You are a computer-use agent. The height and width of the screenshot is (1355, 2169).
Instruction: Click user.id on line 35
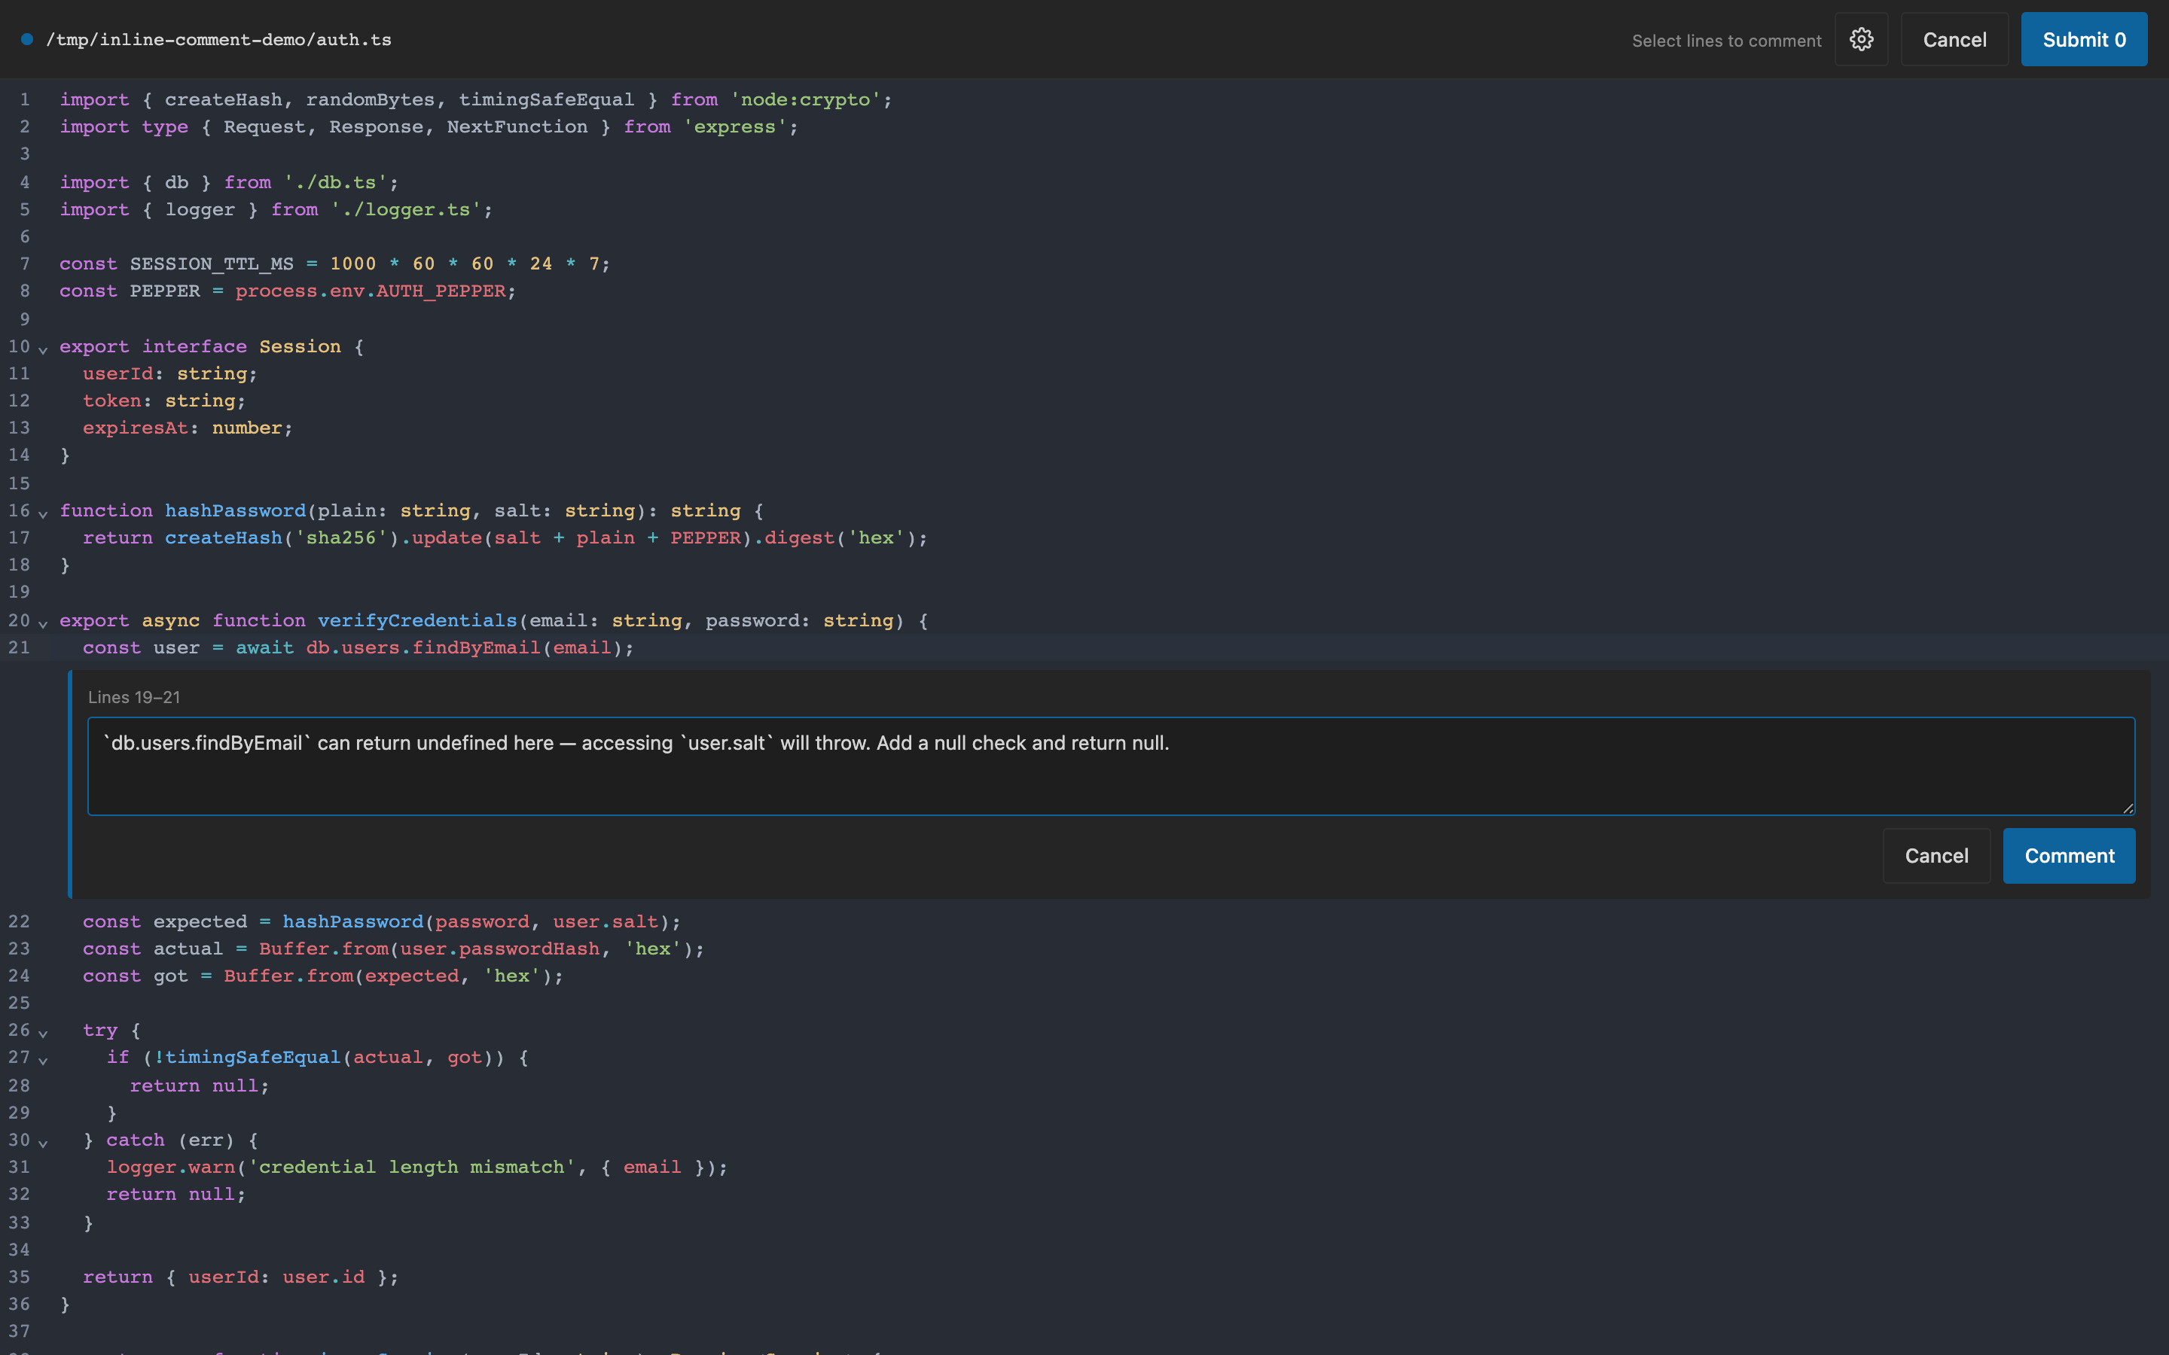click(324, 1276)
